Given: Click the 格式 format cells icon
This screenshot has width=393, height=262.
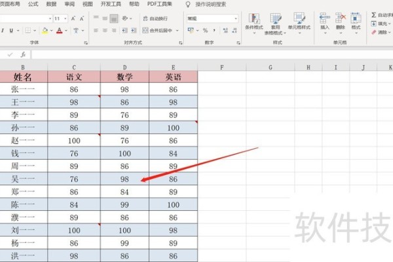Looking at the screenshot, I should coord(356,18).
